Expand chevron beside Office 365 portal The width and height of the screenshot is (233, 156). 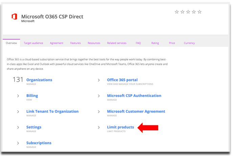point(99,80)
